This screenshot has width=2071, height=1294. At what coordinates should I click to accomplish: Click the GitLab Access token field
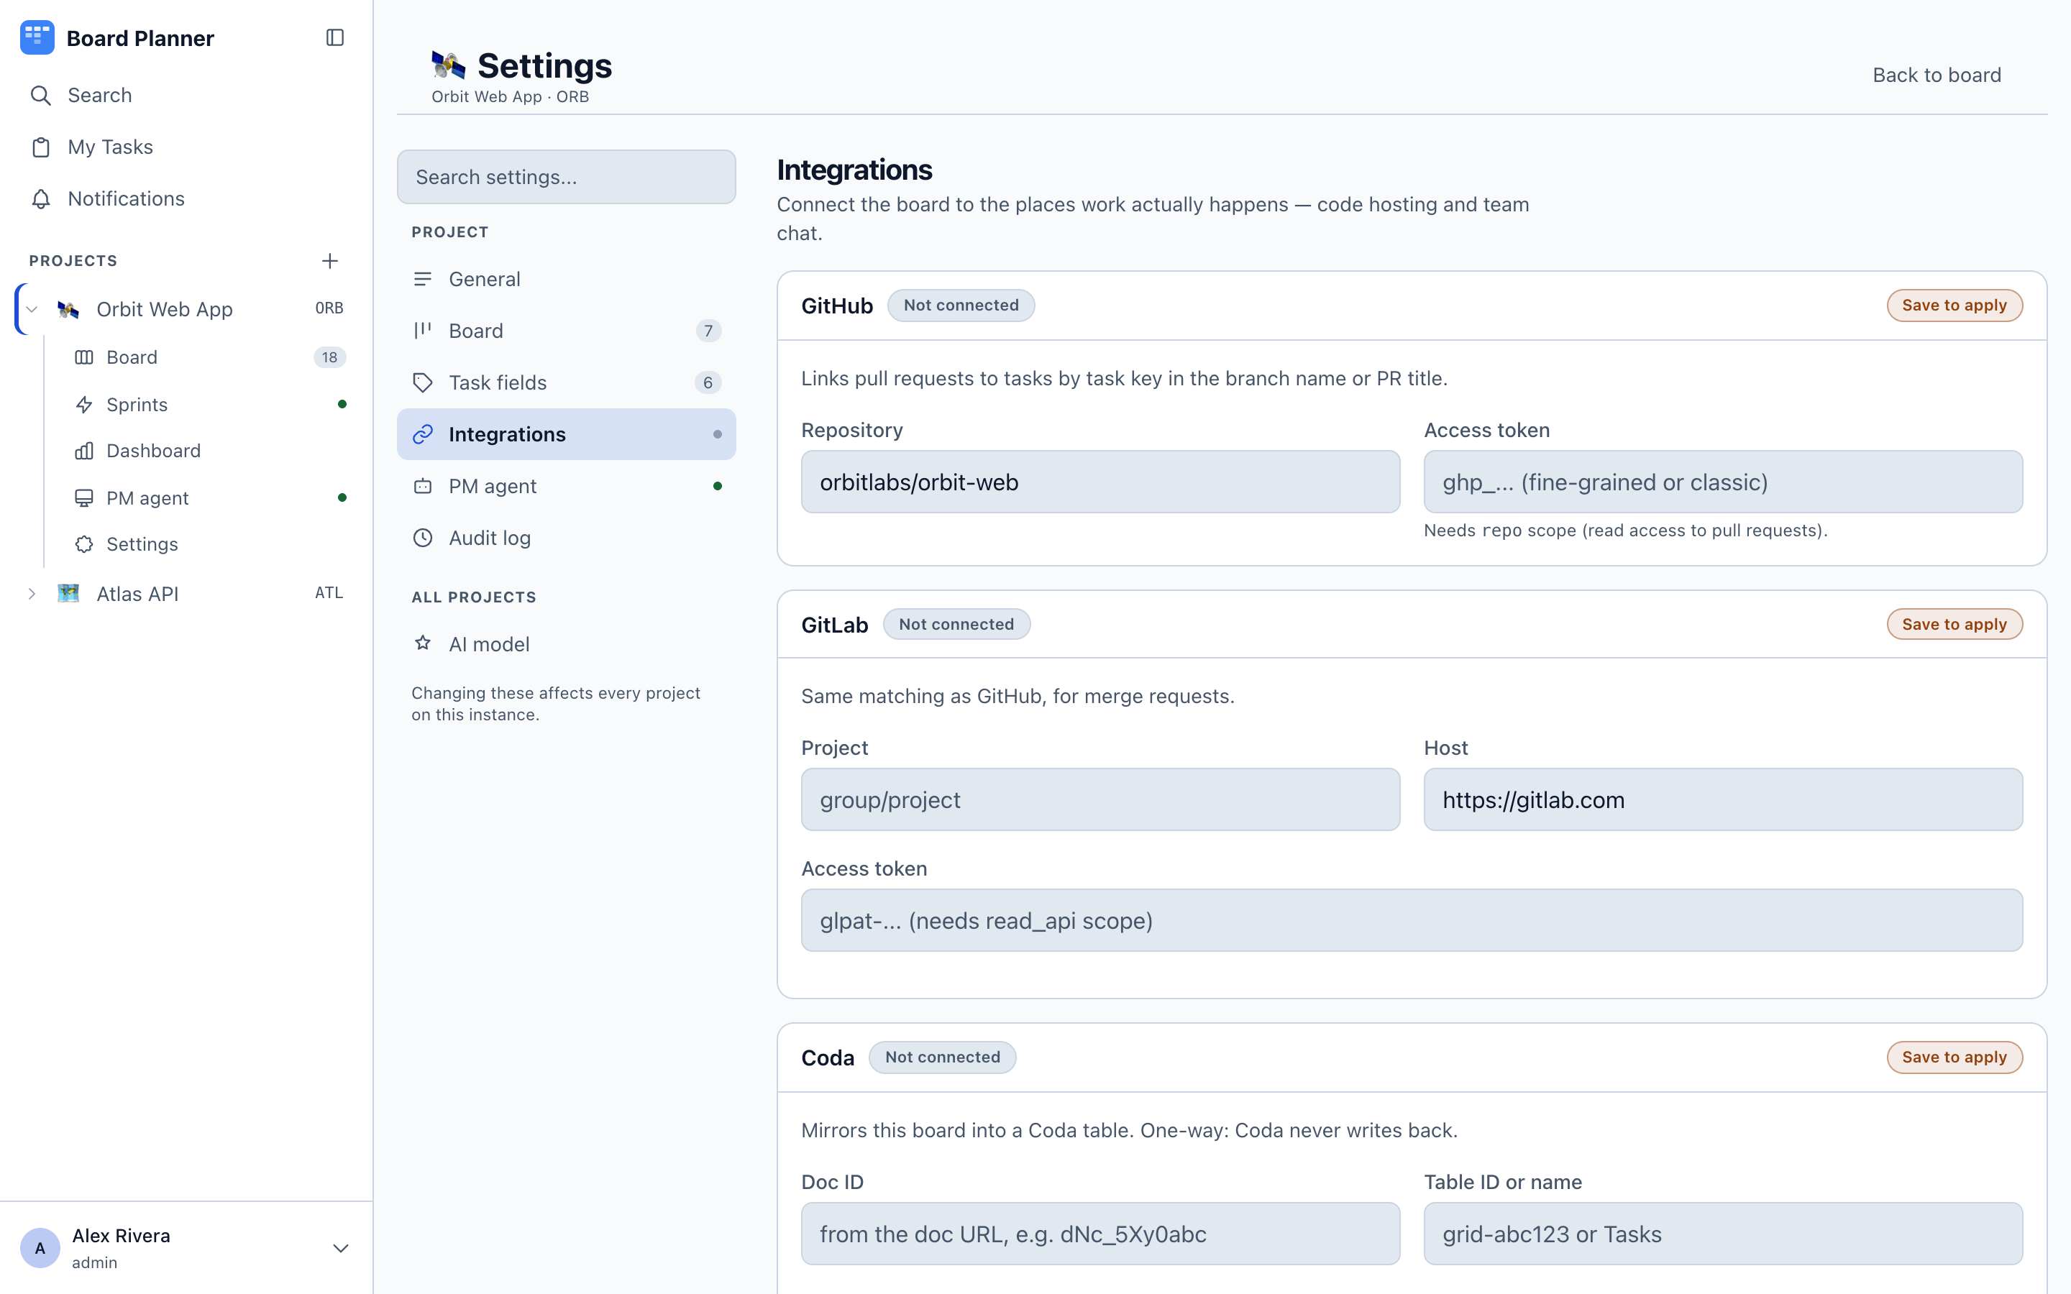point(1412,920)
